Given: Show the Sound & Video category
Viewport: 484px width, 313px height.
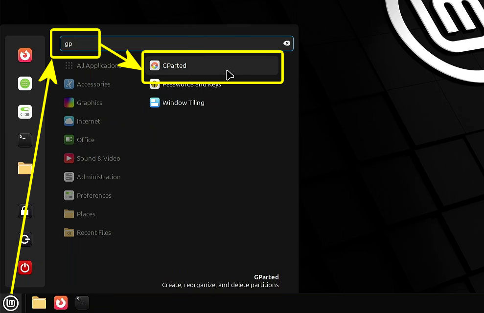Looking at the screenshot, I should click(98, 158).
